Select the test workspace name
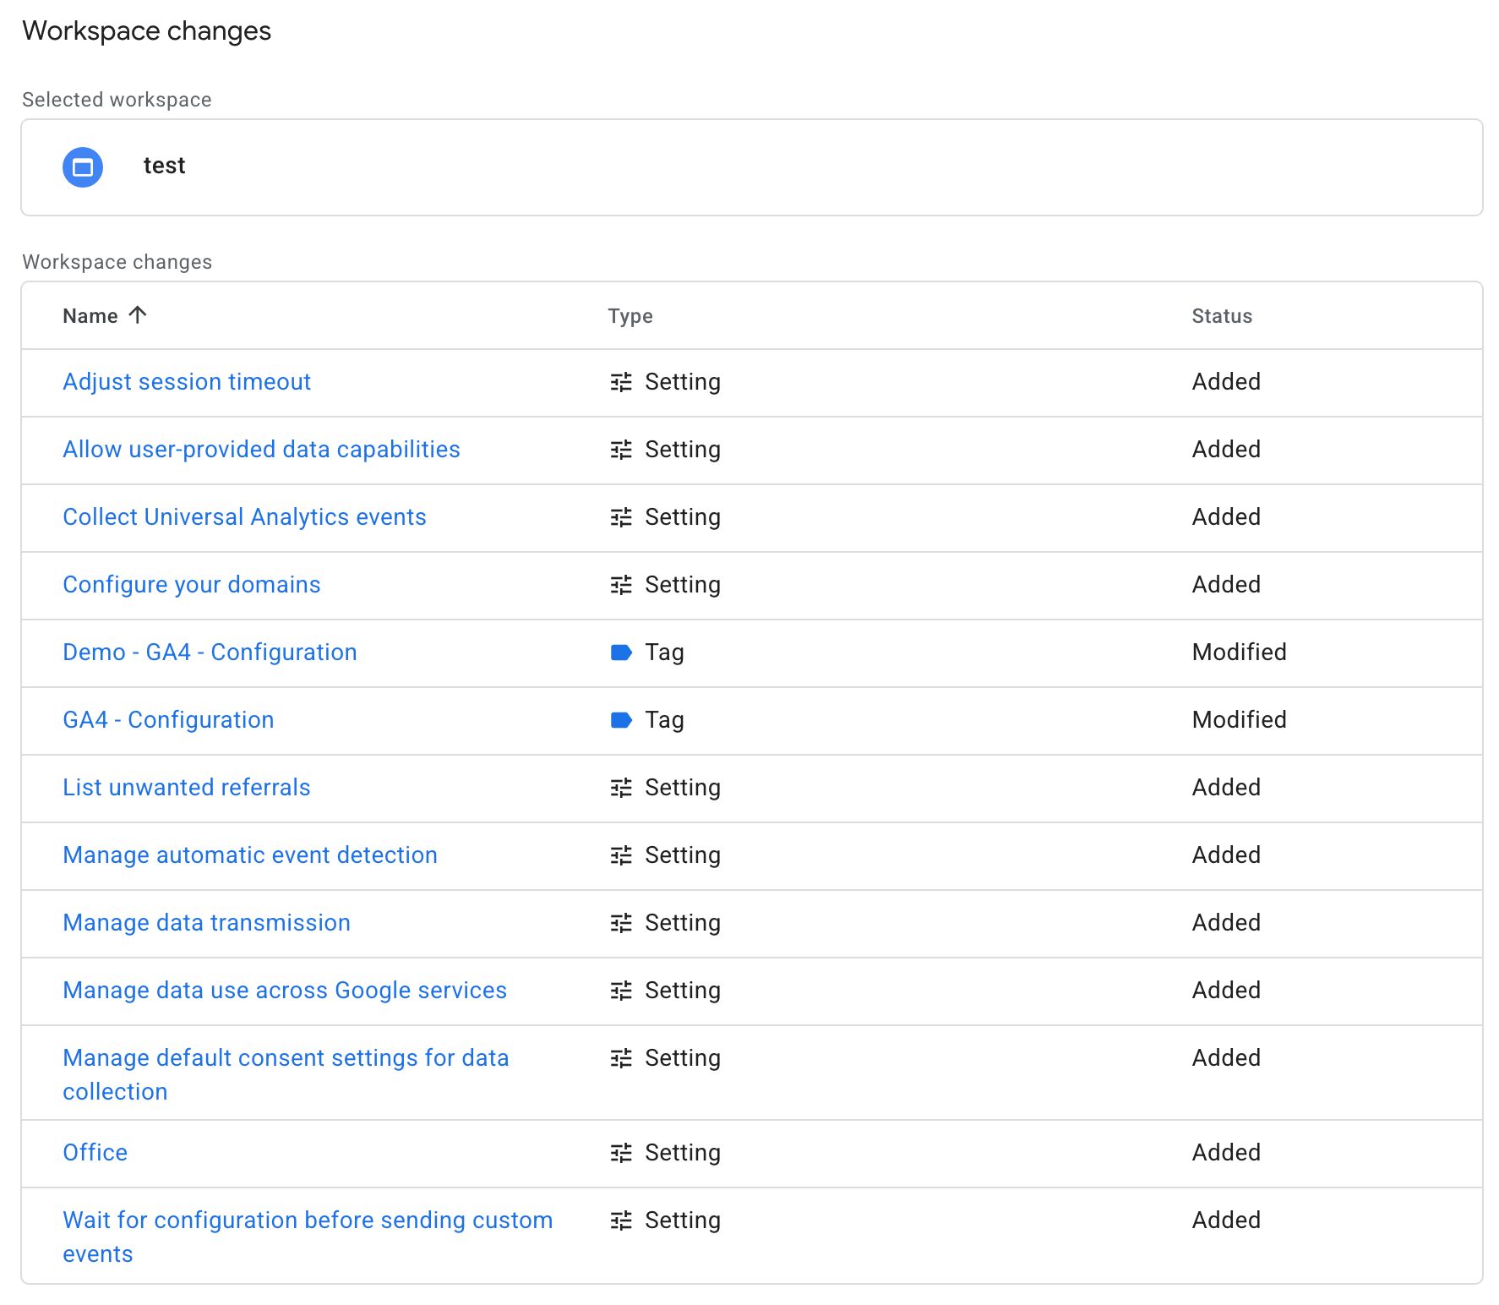Image resolution: width=1499 pixels, height=1305 pixels. tap(164, 166)
